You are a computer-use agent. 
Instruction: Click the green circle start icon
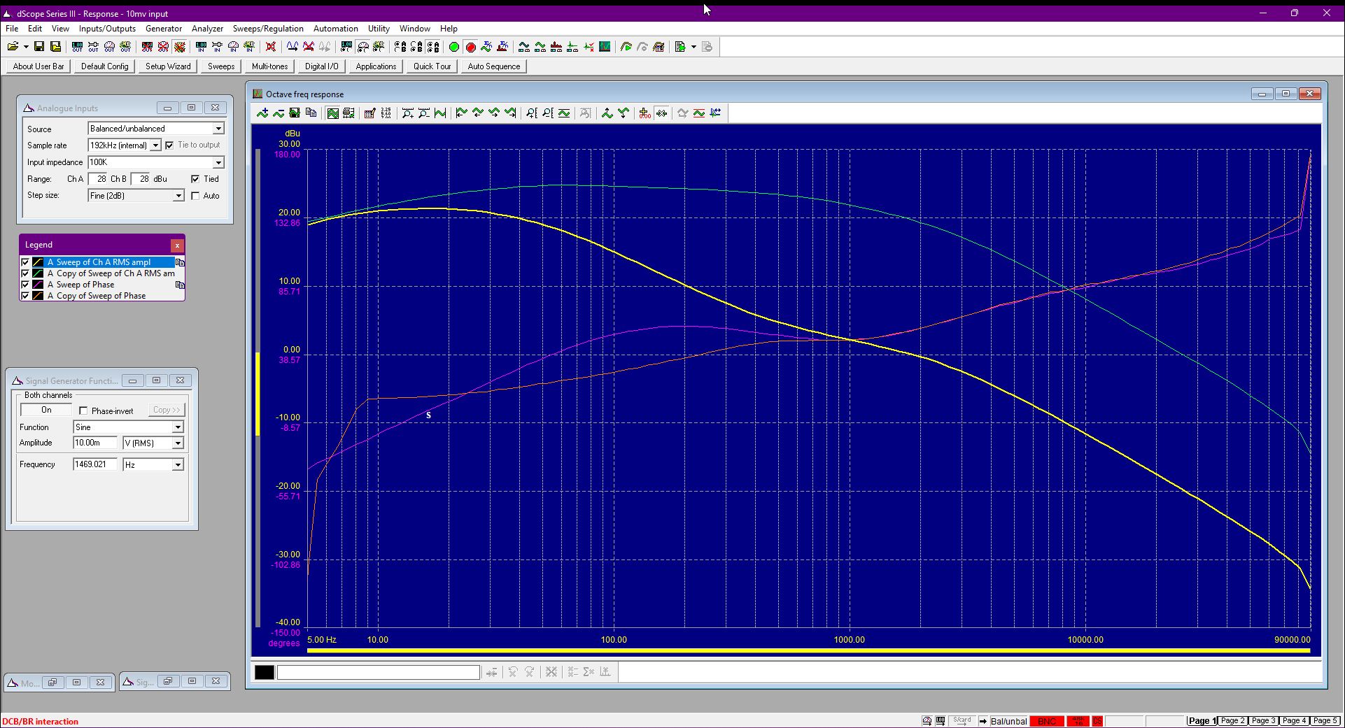point(453,47)
